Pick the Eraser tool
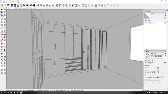 [5, 12]
